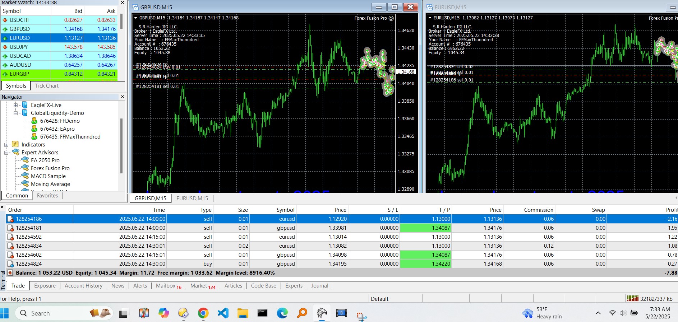Collapse the GlobalLiquidity-Demo tree node
Image resolution: width=678 pixels, height=322 pixels.
[15, 113]
